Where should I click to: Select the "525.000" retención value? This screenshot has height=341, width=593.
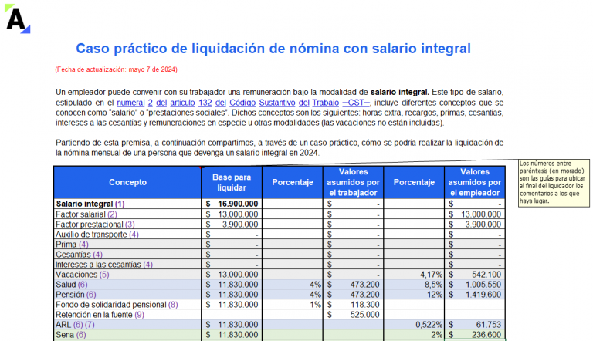(x=353, y=315)
